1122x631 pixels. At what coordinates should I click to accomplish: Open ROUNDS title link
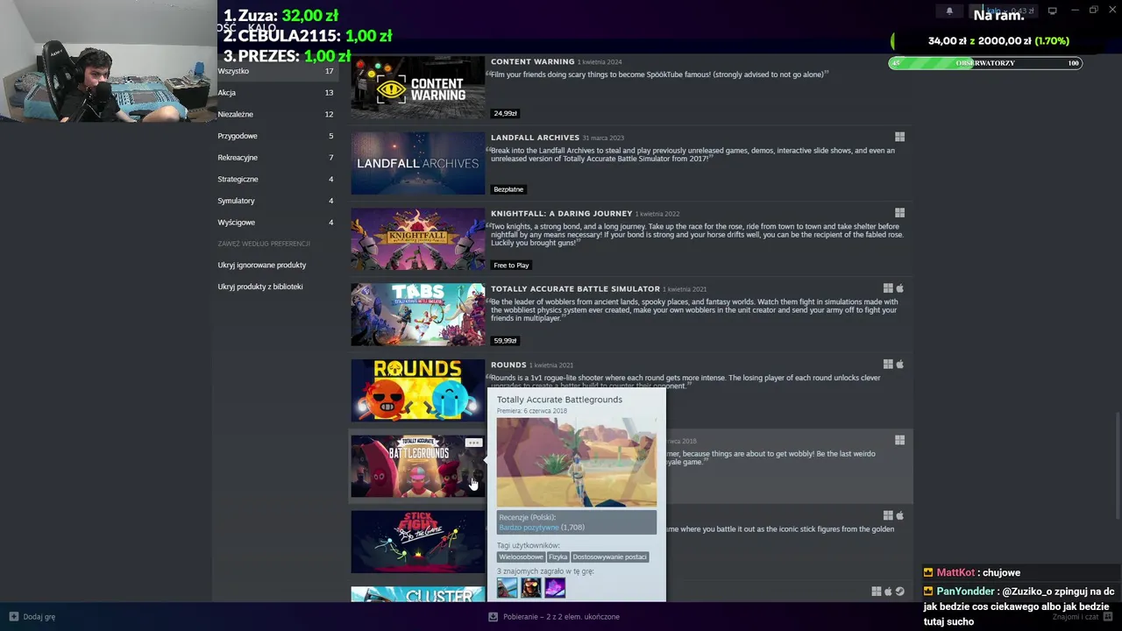[x=508, y=365]
